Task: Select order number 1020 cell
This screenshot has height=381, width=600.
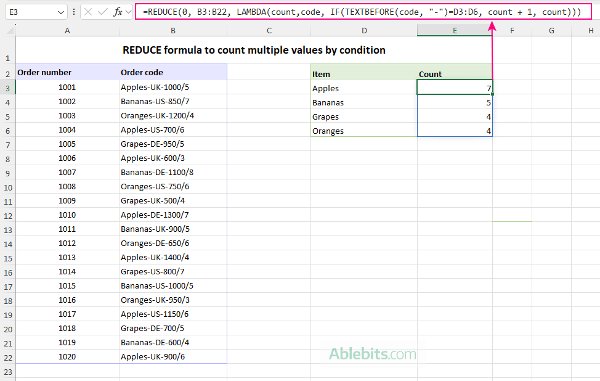Action: [67, 356]
